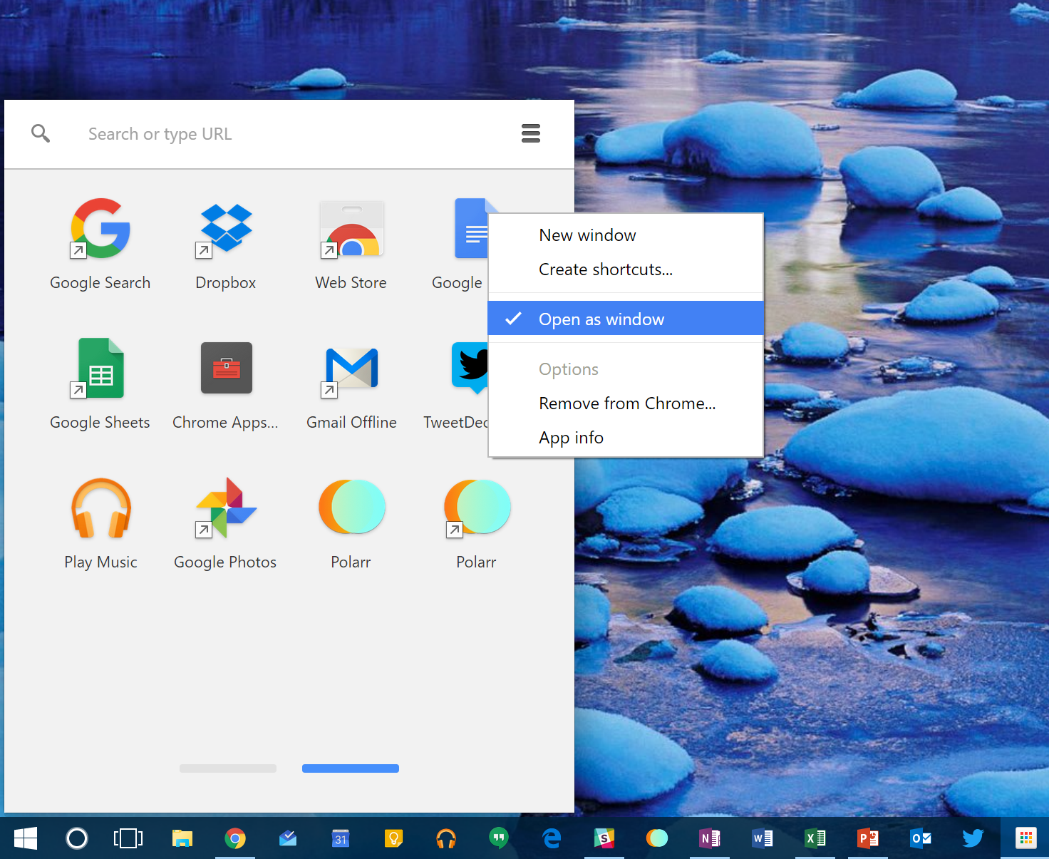Open Excel from taskbar
The image size is (1049, 859).
(x=815, y=838)
